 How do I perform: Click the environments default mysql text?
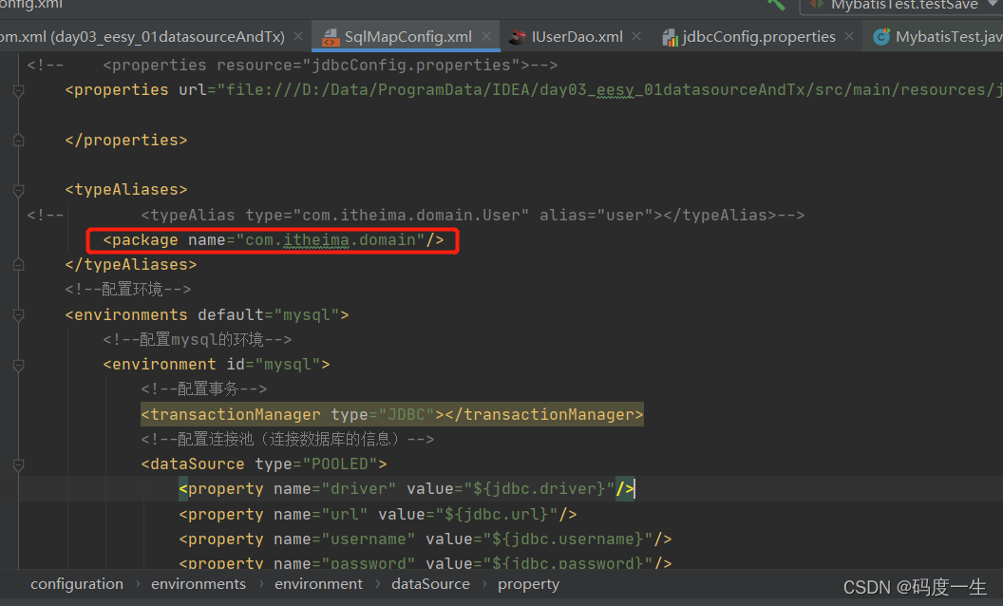click(x=207, y=314)
